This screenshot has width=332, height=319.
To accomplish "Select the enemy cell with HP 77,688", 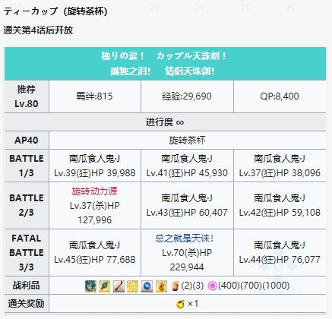I will pyautogui.click(x=95, y=252).
